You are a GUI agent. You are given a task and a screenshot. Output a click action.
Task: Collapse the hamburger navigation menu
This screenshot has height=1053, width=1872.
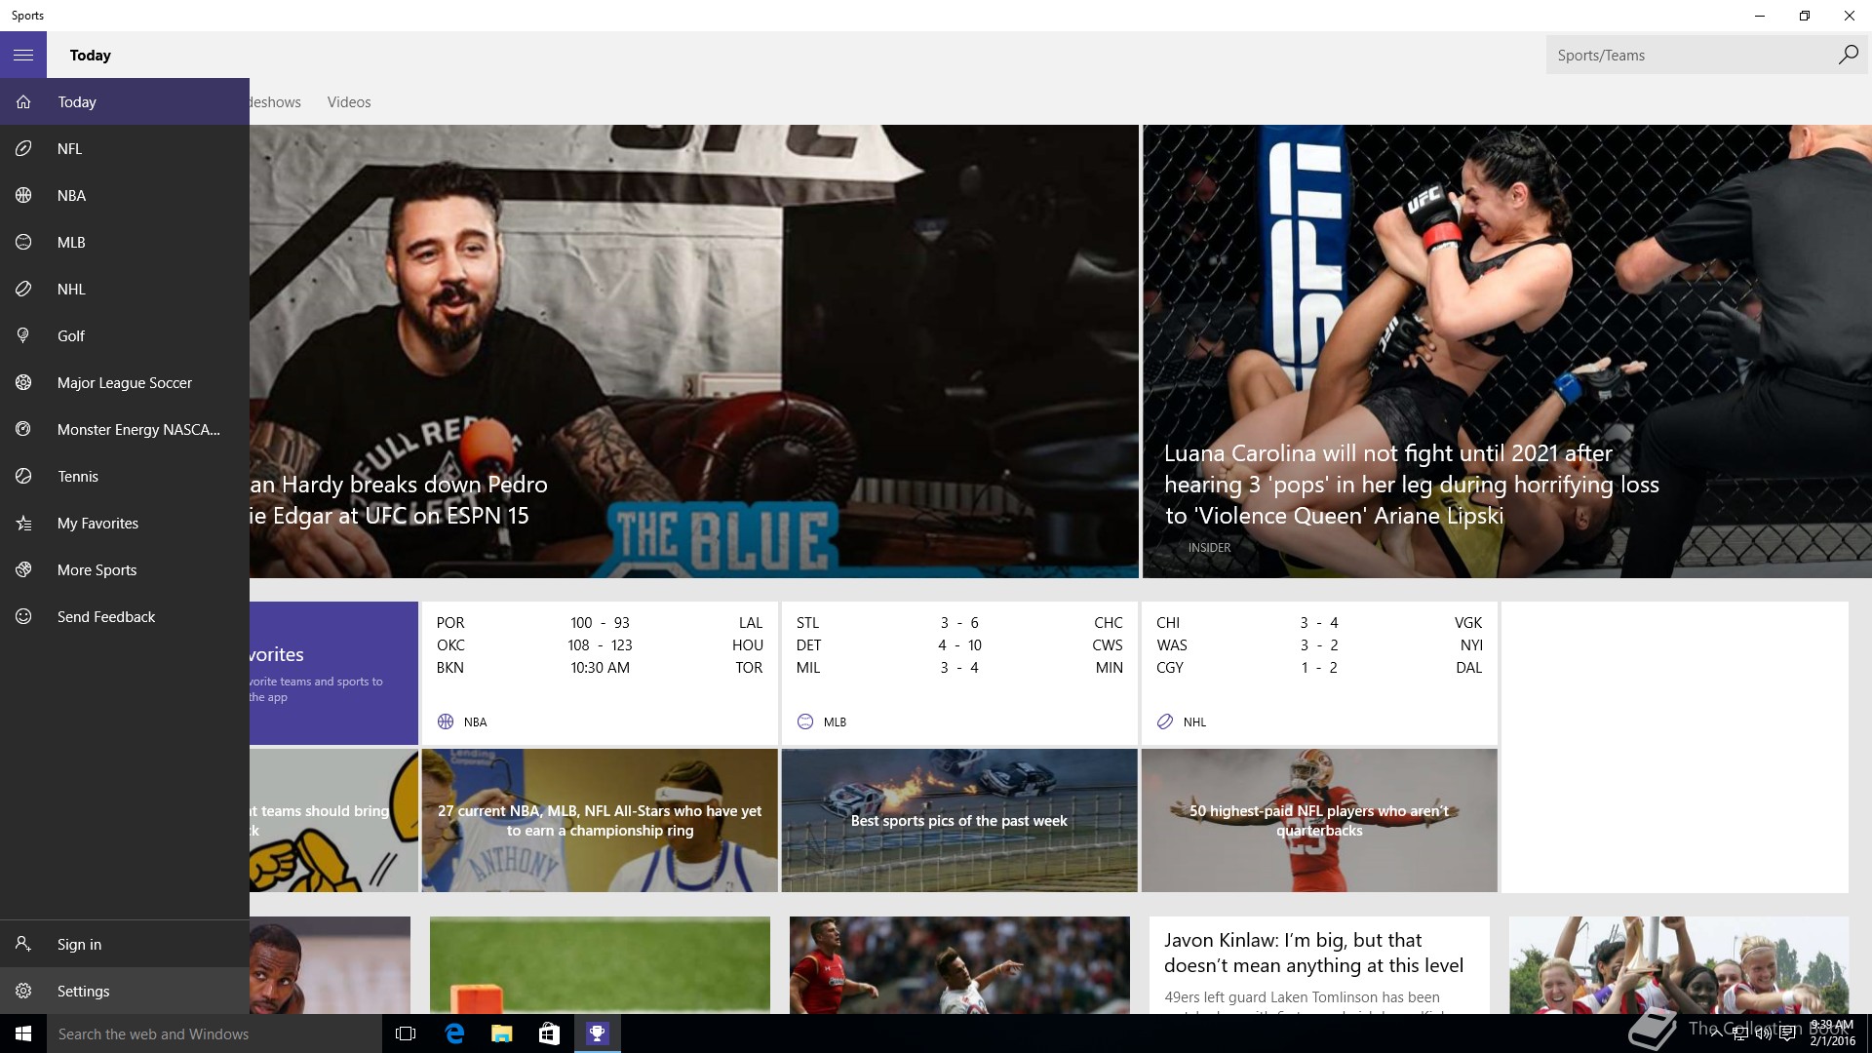pos(23,55)
